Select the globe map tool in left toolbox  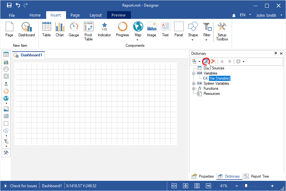coord(6,98)
